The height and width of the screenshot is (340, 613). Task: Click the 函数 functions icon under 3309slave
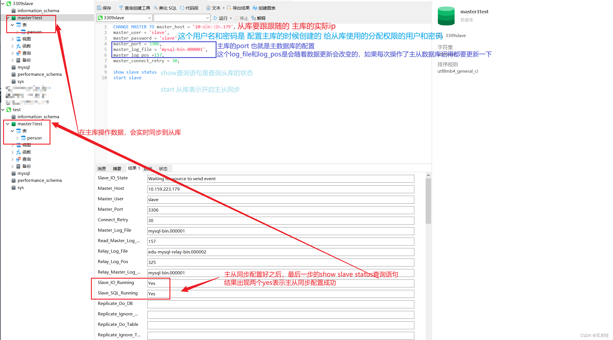18,46
